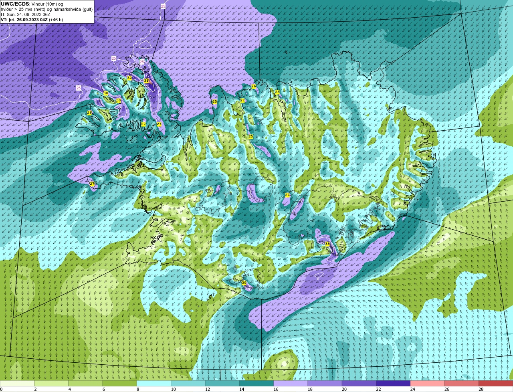Choose the 16–18 m/s lavender legend swatch
Viewport: 513px width, 392px height.
[291, 383]
